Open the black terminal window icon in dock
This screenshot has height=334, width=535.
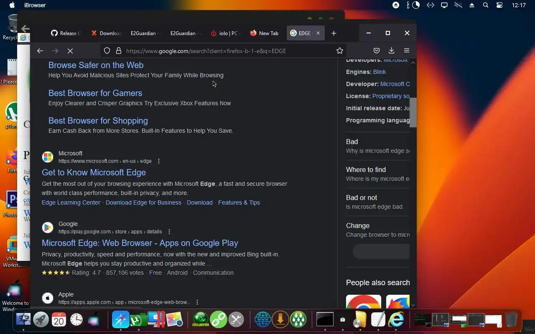coord(325,319)
